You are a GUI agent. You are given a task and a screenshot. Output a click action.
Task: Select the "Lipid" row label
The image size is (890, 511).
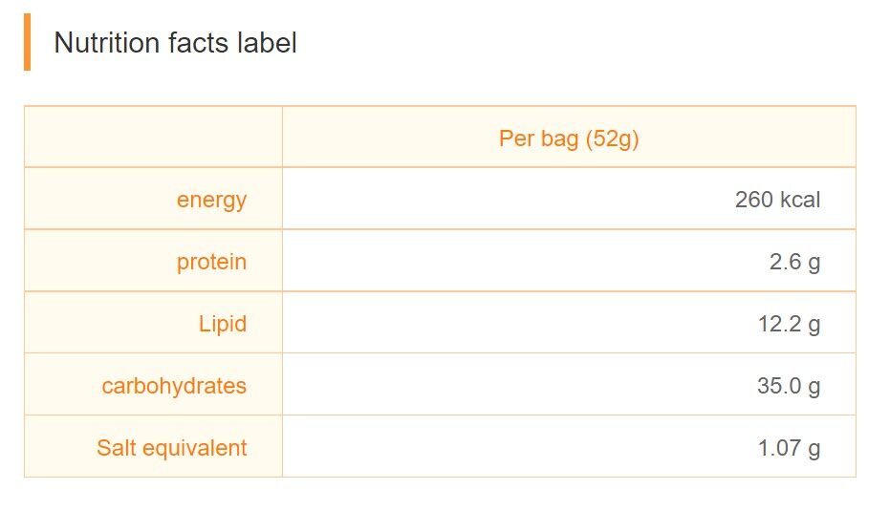click(223, 324)
